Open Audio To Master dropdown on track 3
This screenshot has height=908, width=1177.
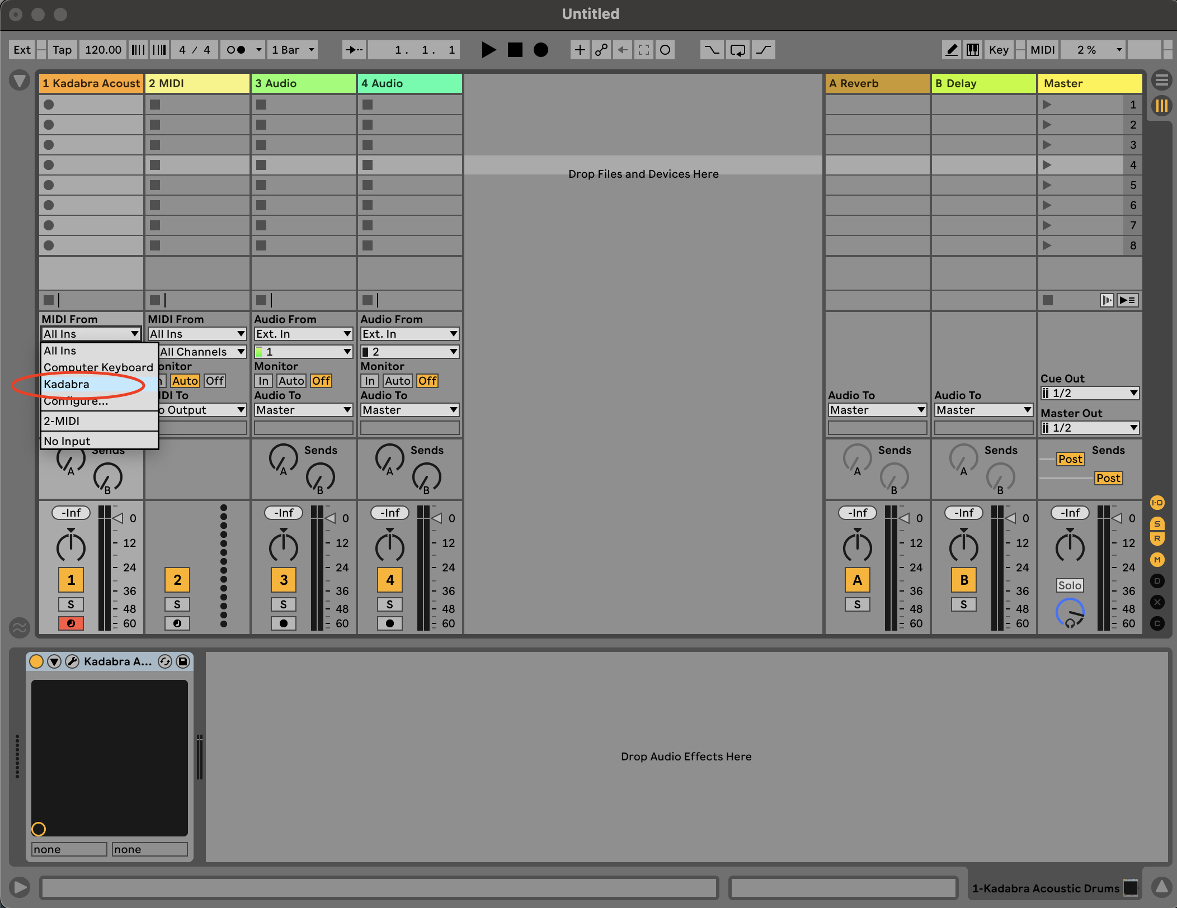[304, 410]
